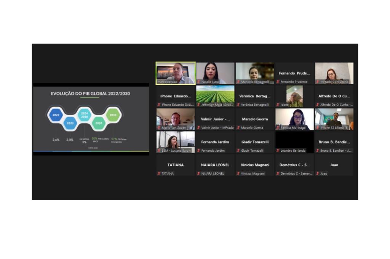Click NAIARA LEONEL's muted microphone icon
The height and width of the screenshot is (259, 390).
tap(198, 173)
